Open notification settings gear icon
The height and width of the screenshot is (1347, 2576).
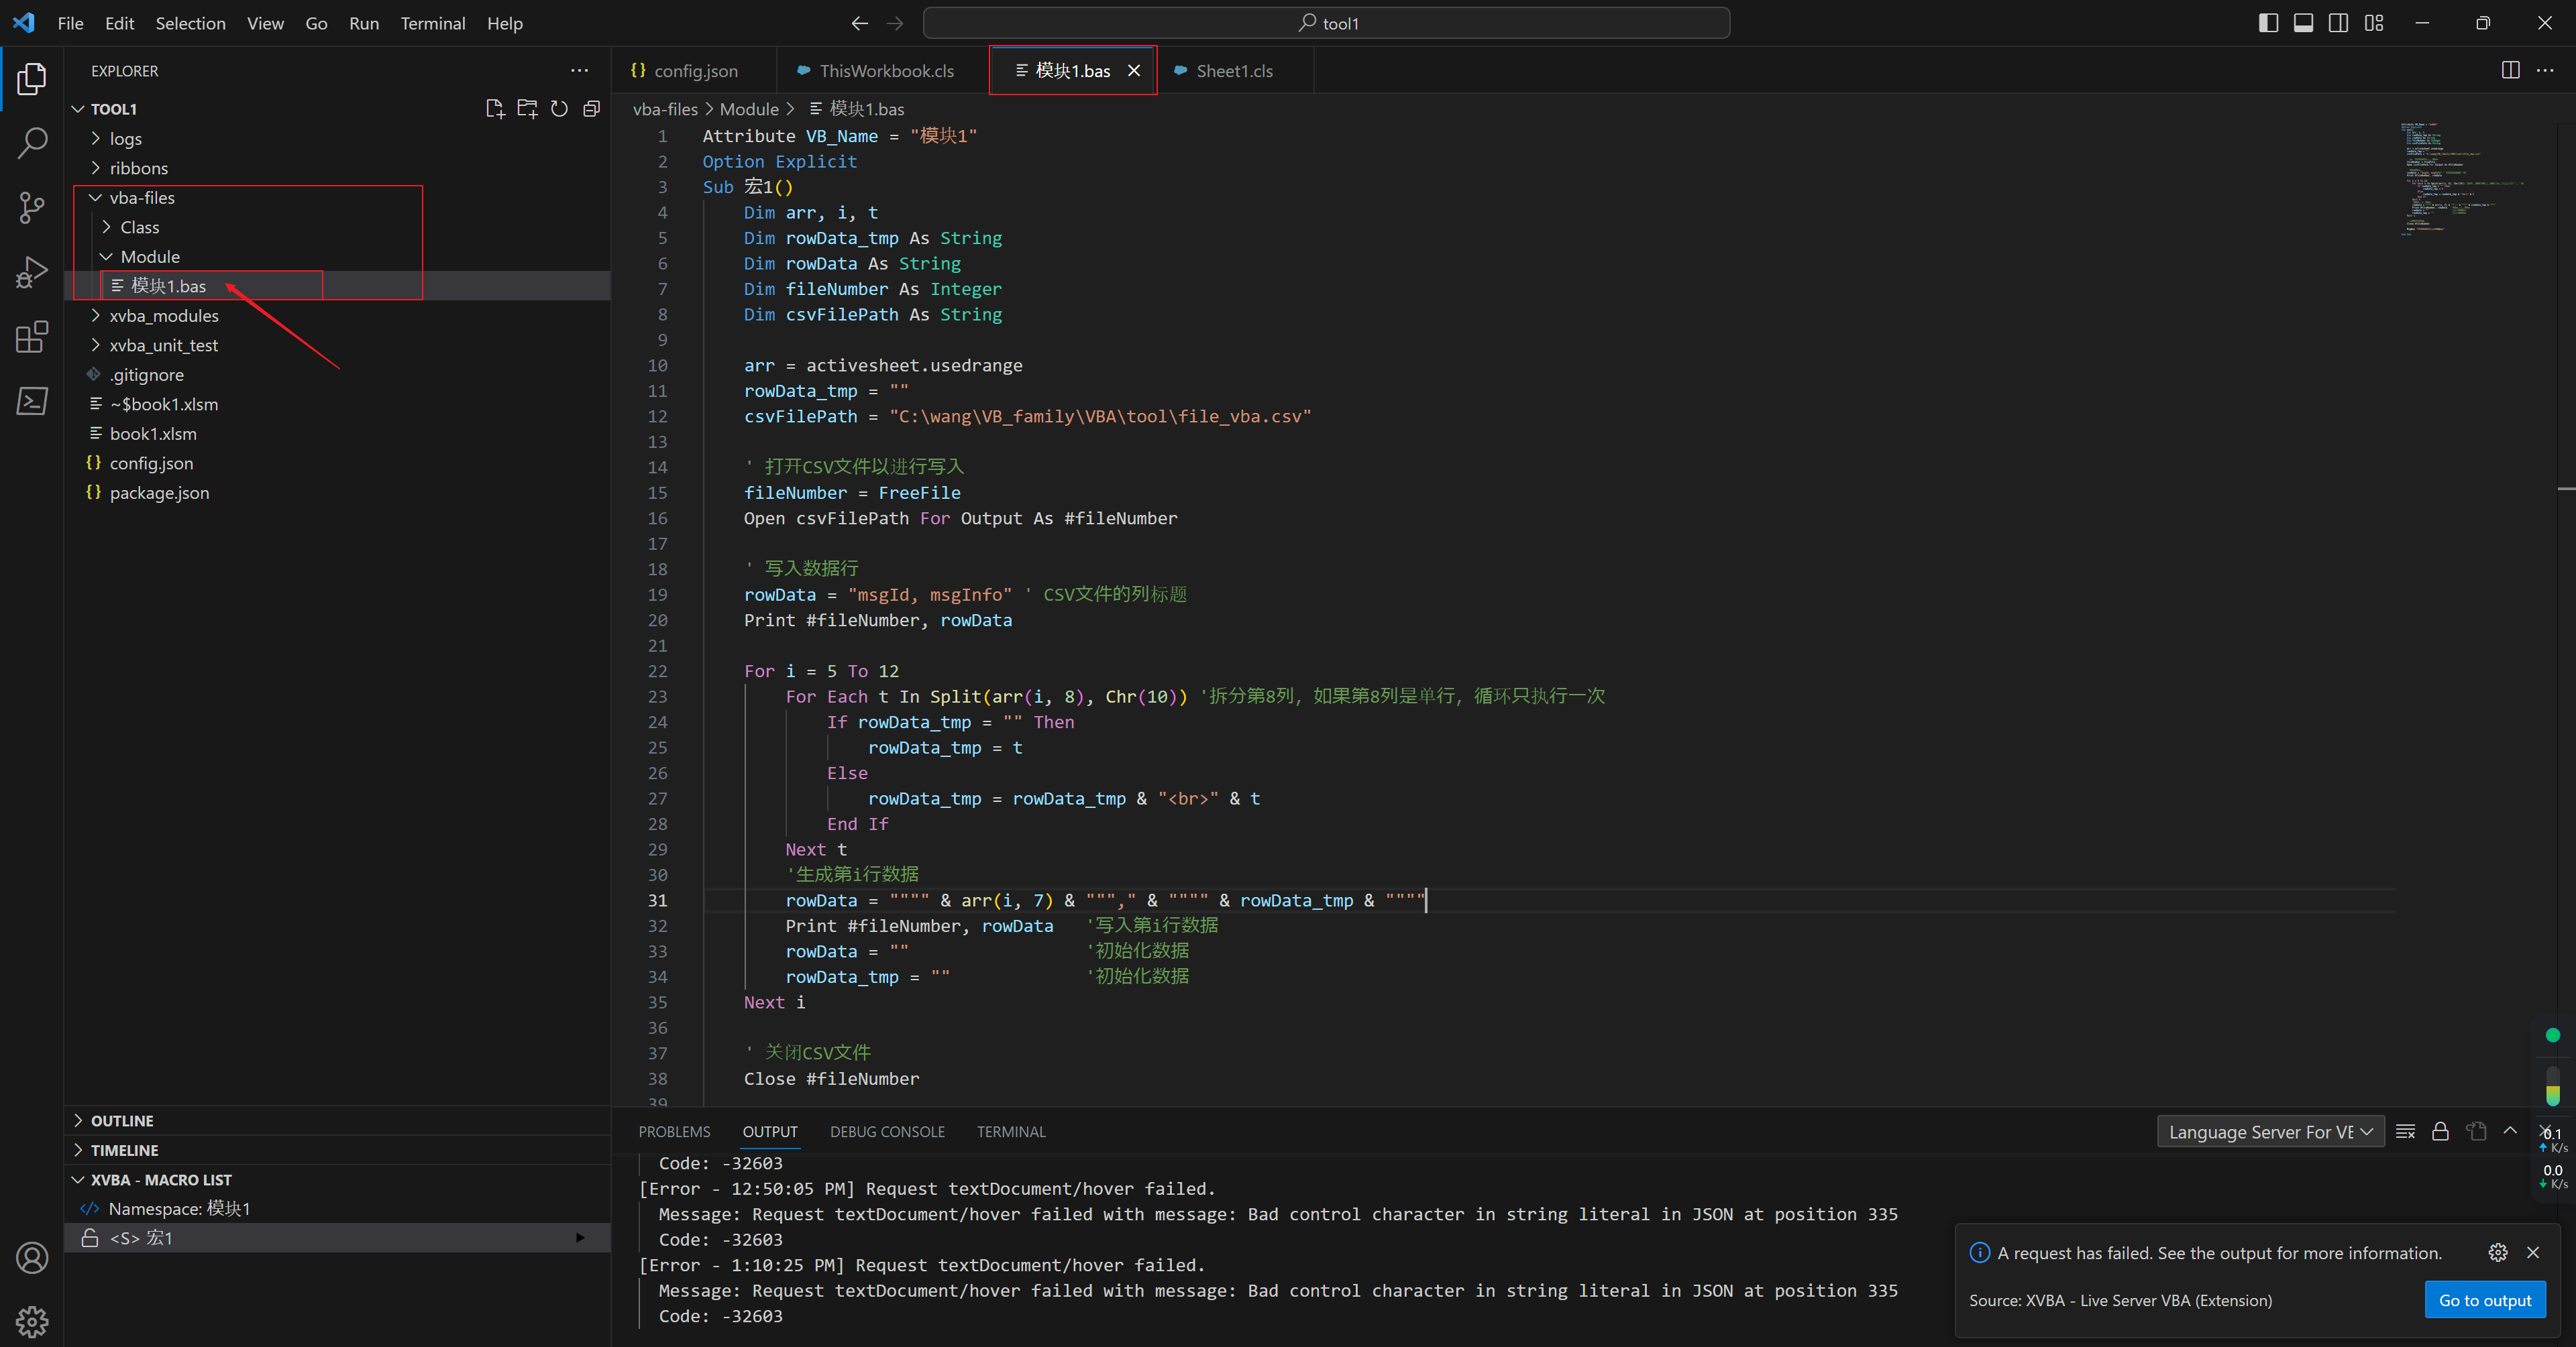[2498, 1252]
